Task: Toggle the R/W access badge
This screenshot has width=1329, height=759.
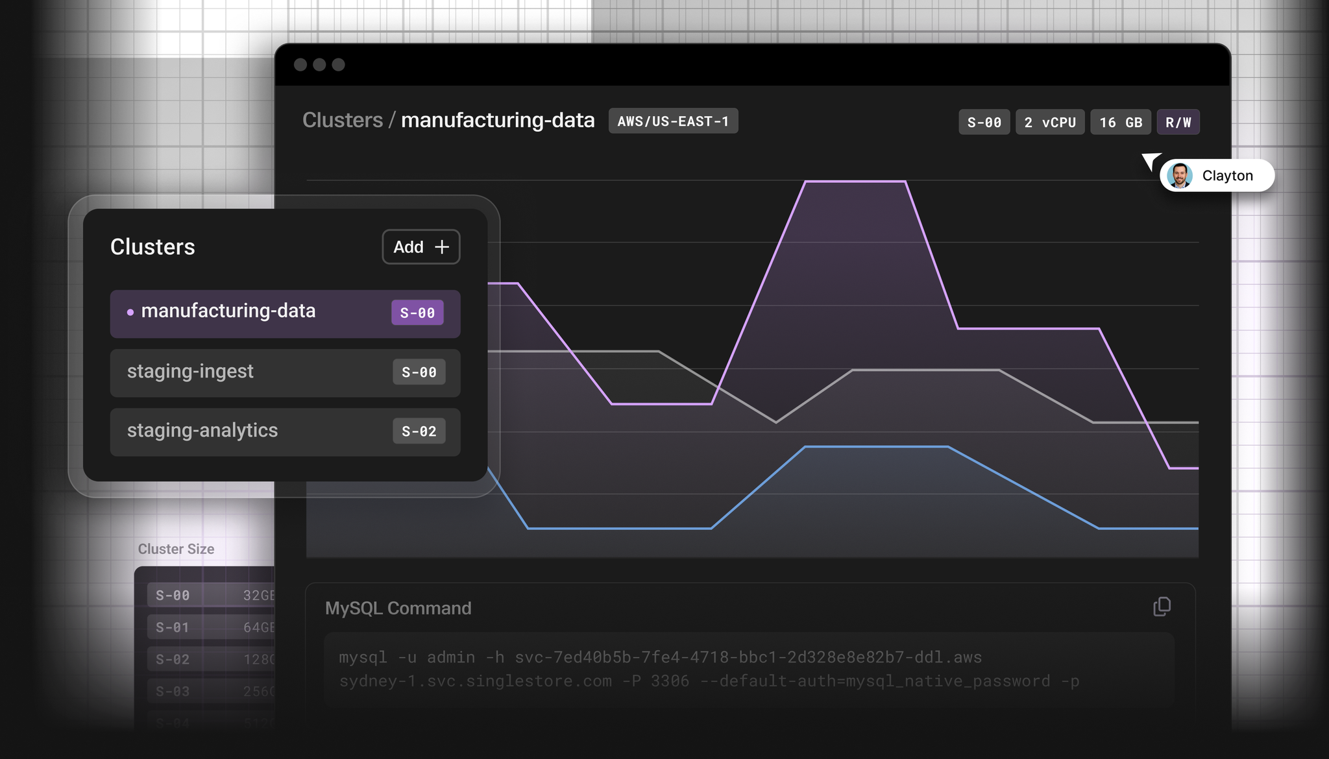Action: coord(1178,123)
